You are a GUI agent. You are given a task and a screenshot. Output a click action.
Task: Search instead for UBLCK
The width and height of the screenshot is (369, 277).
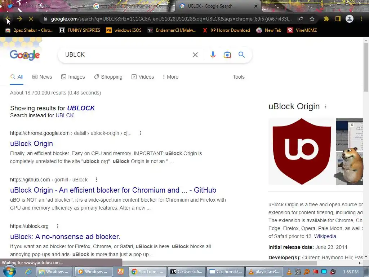[65, 115]
